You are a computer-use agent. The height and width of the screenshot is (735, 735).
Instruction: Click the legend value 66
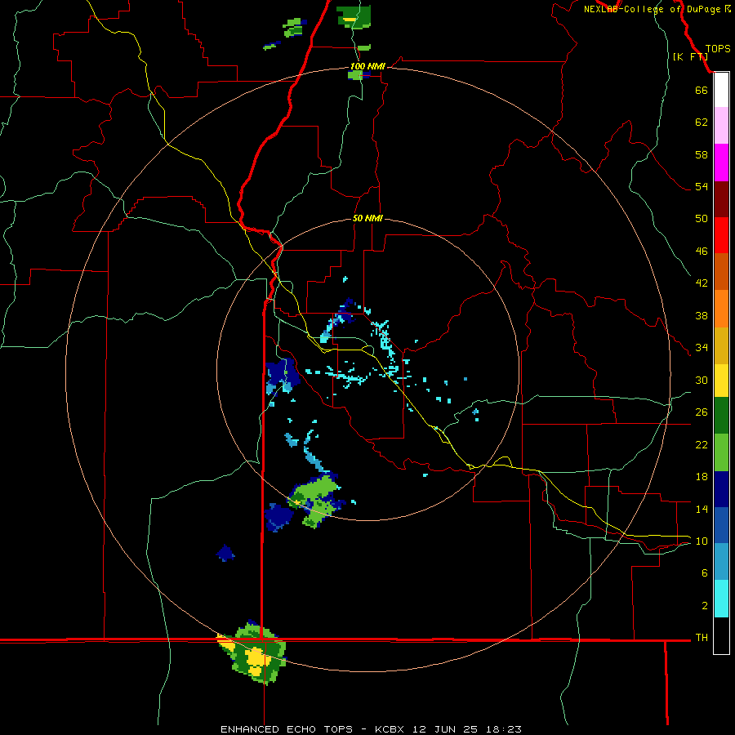tap(702, 90)
